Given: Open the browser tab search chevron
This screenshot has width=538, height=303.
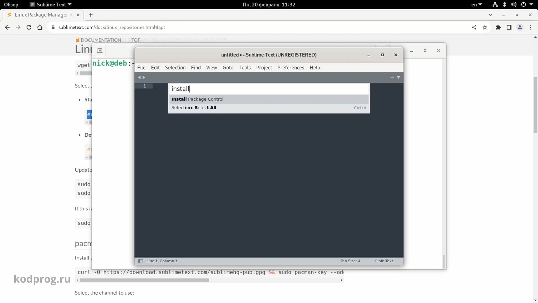Looking at the screenshot, I should [490, 15].
